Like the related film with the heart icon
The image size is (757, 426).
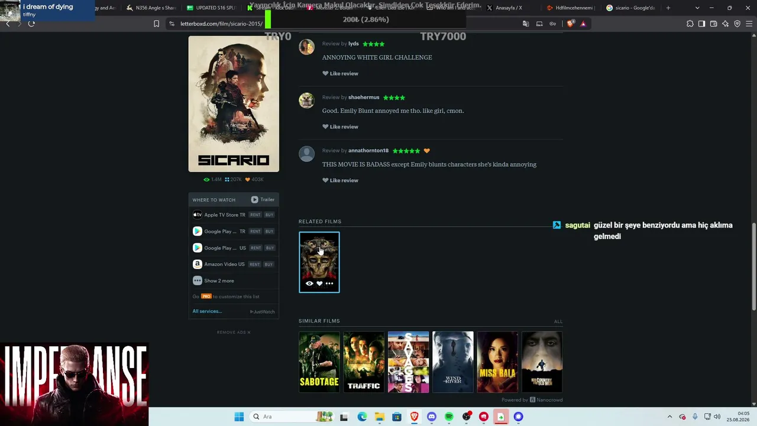point(319,283)
